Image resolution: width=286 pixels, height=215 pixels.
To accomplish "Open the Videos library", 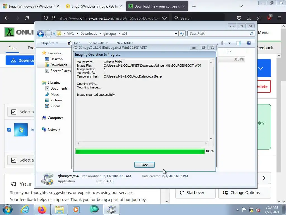I will (55, 106).
